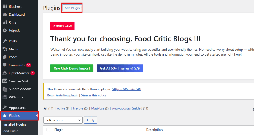
Task: Open the Superb Addons menu label
Action: (x=20, y=89)
